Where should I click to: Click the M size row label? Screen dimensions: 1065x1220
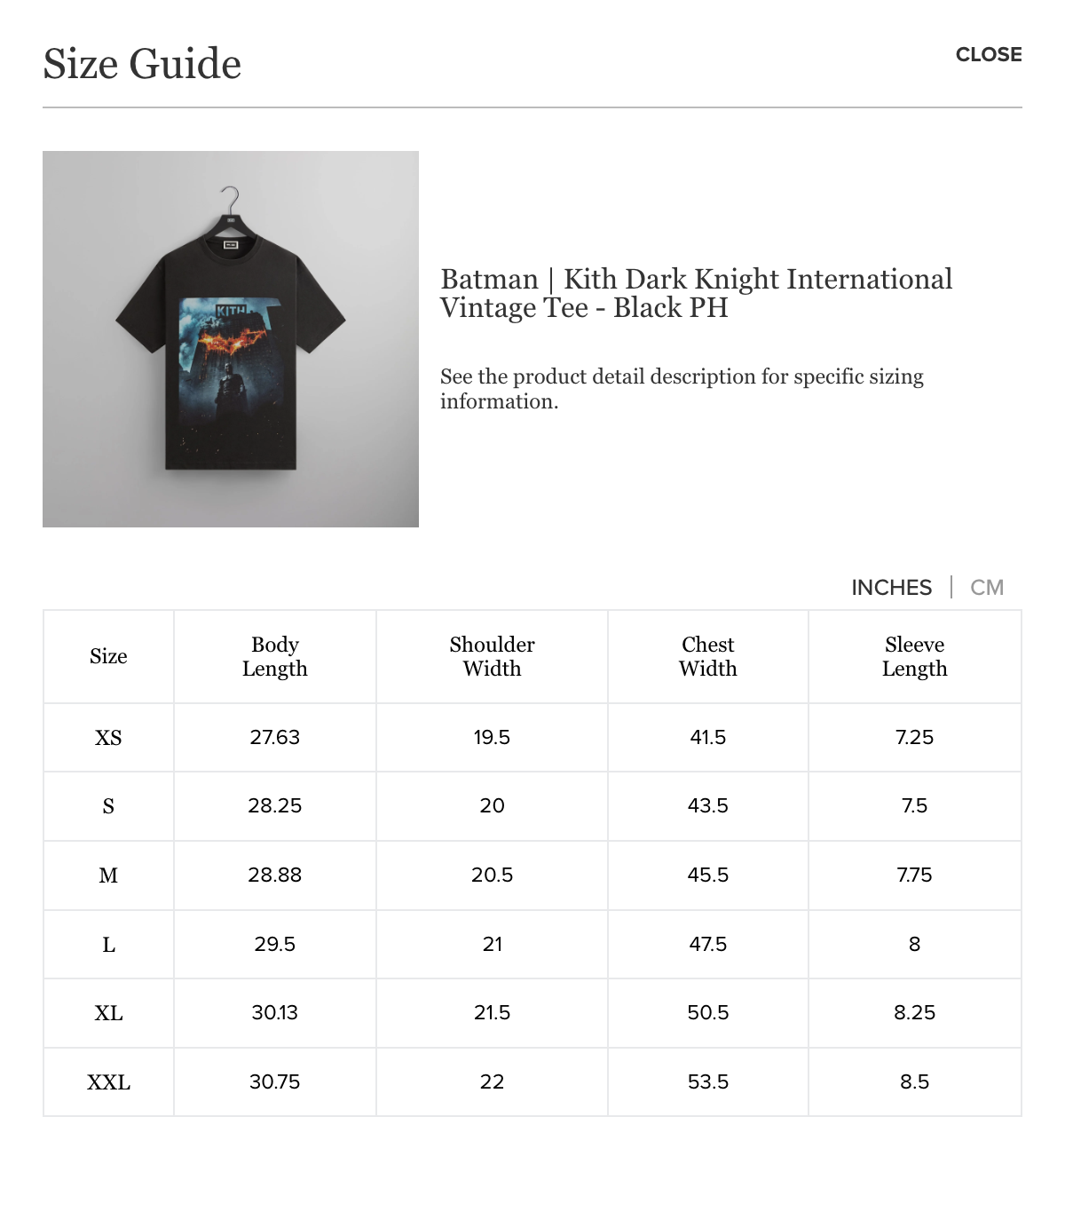click(108, 875)
